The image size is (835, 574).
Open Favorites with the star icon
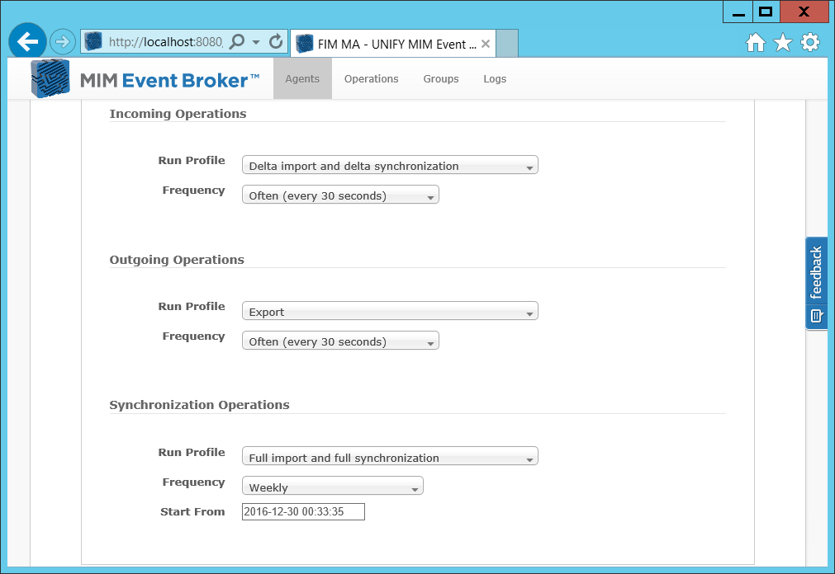click(782, 42)
